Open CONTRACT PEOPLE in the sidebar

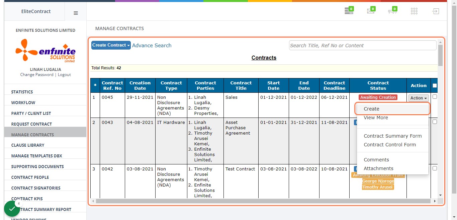pos(30,177)
